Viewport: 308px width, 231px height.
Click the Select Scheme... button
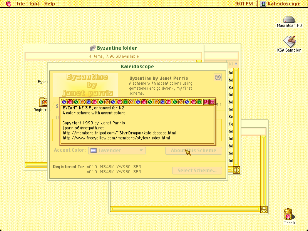coord(197,171)
